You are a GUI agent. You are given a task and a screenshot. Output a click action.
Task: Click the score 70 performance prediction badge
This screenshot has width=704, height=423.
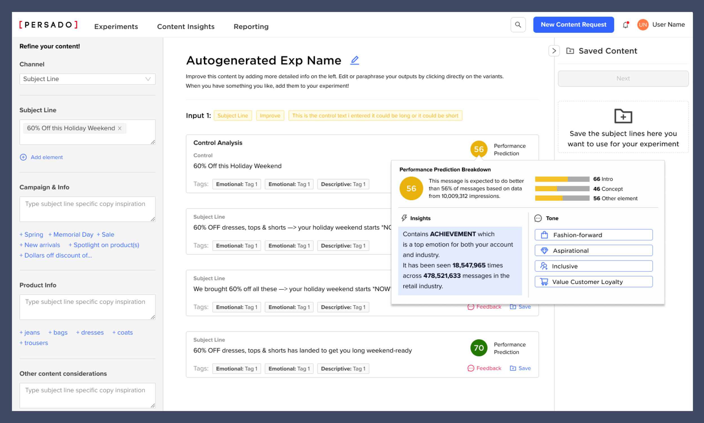pos(478,348)
